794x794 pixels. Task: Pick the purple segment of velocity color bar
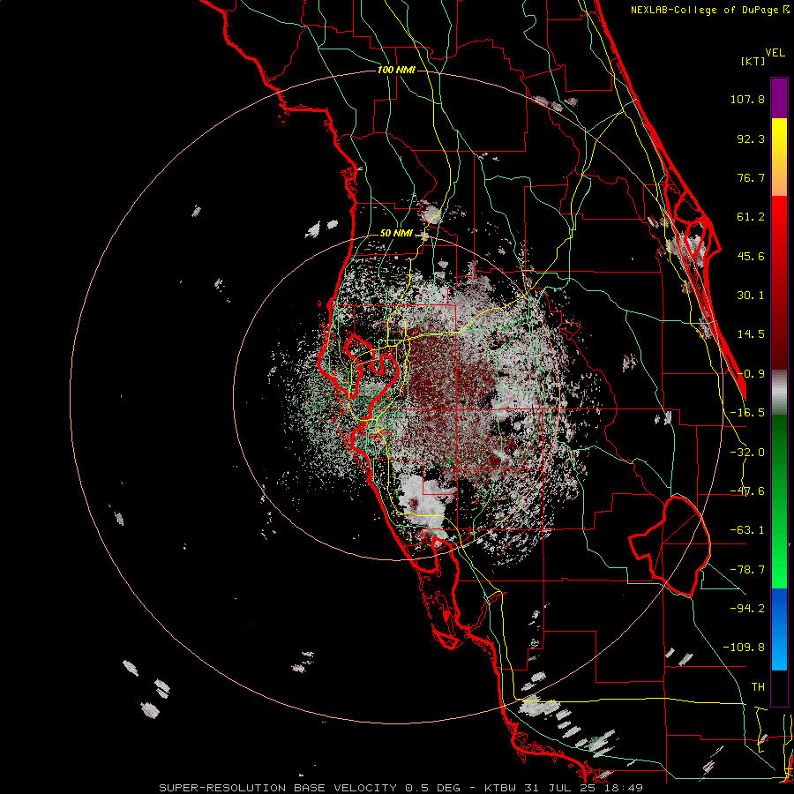(x=779, y=98)
